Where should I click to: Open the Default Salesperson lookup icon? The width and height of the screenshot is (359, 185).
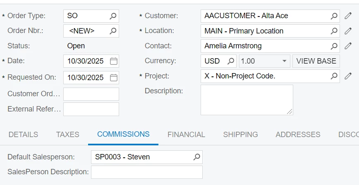click(197, 157)
